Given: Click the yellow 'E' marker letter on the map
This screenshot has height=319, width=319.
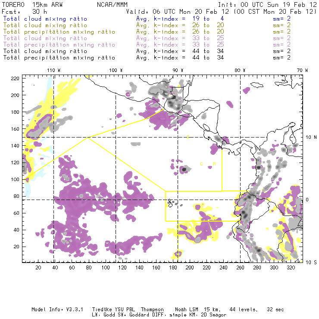Looking at the screenshot, I should click(188, 137).
